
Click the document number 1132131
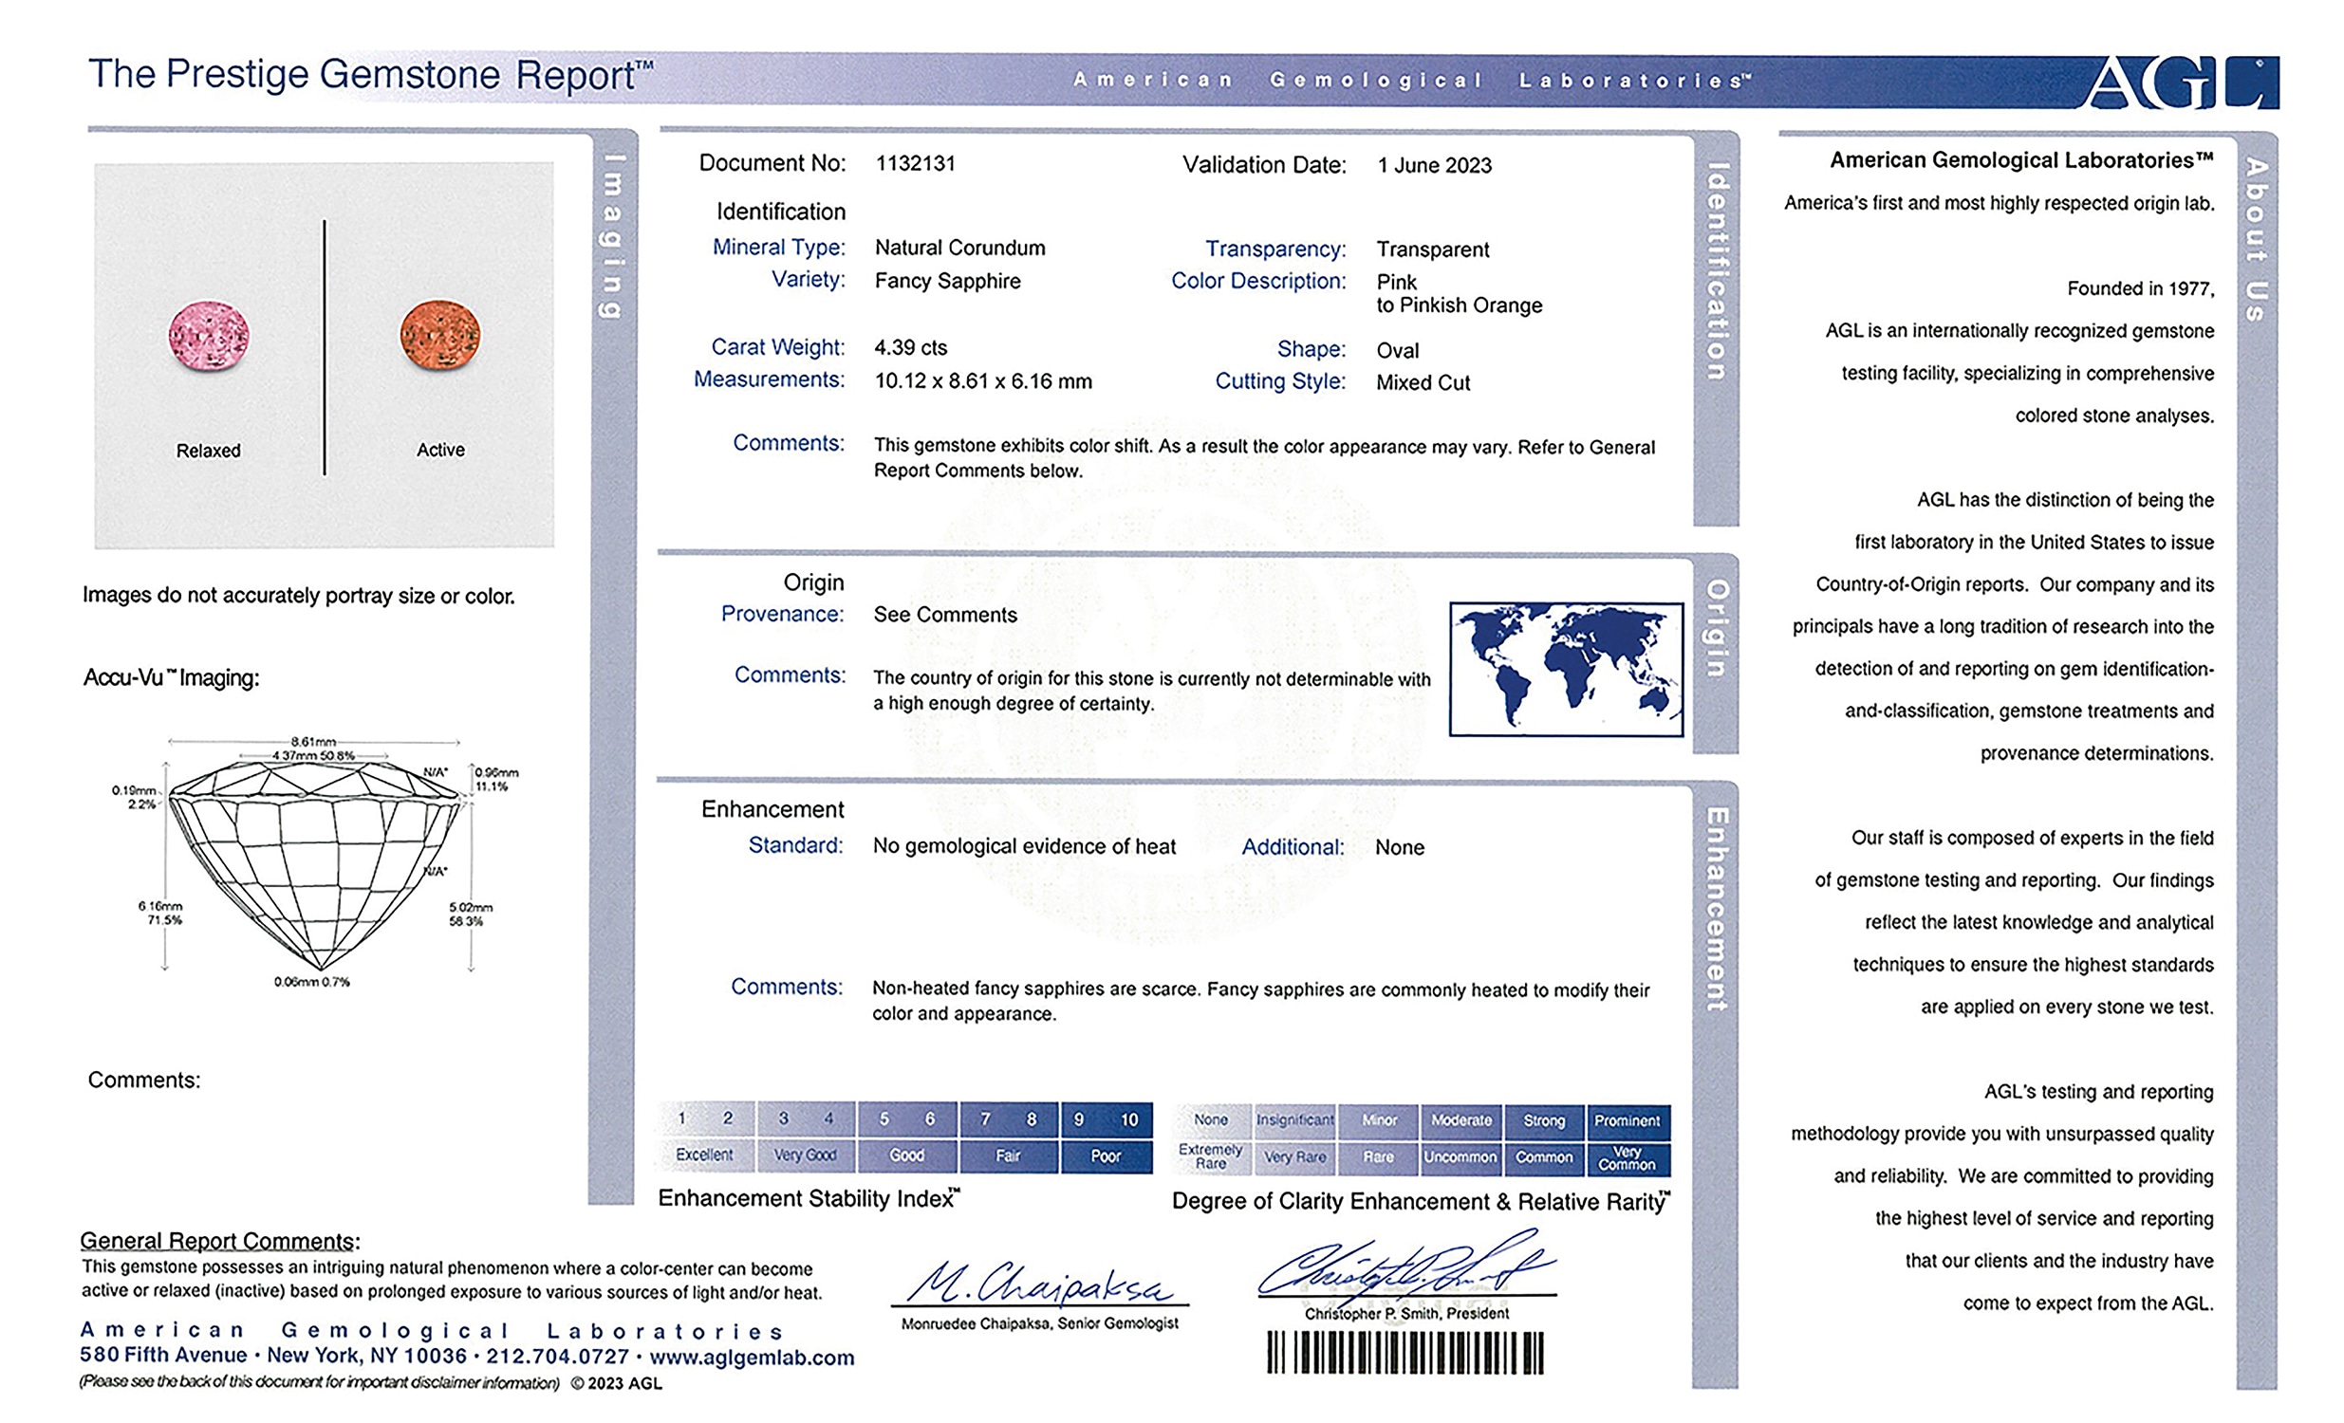(915, 163)
